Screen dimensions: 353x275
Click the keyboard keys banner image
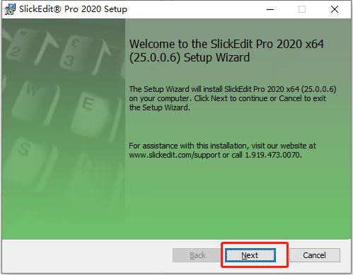tap(64, 129)
